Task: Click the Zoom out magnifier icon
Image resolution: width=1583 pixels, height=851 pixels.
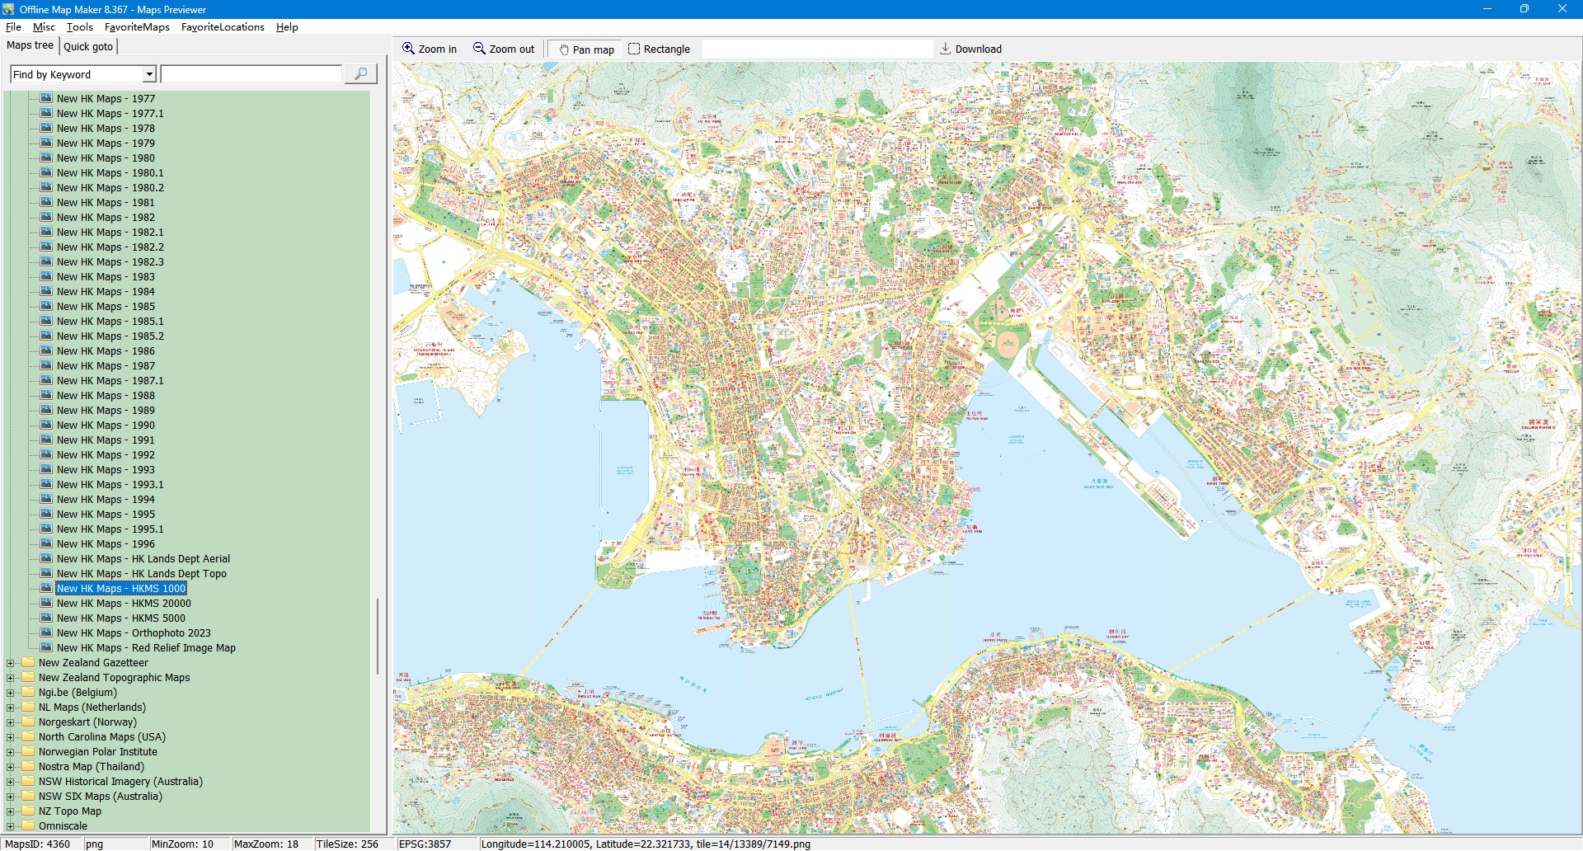Action: (479, 49)
